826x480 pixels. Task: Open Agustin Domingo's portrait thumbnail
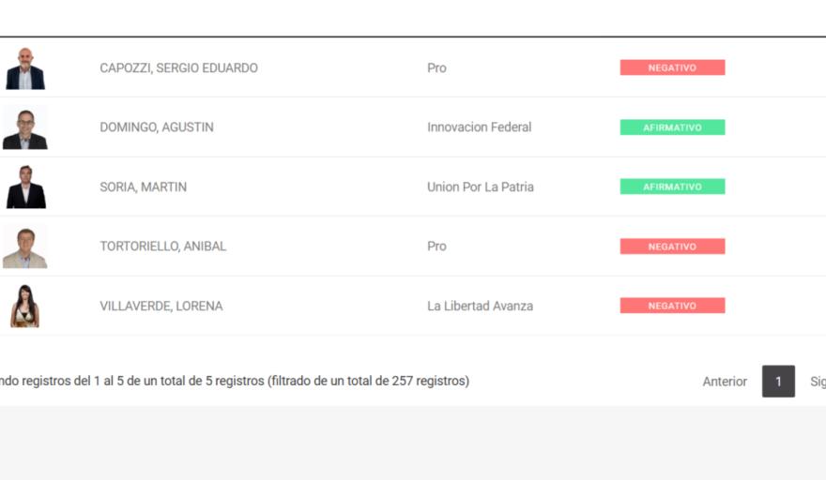point(25,127)
